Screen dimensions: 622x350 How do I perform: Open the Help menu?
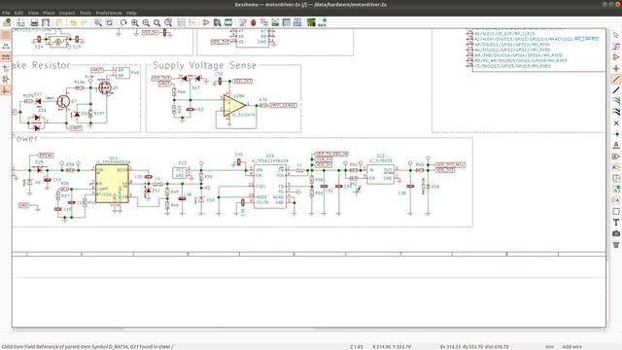[131, 13]
